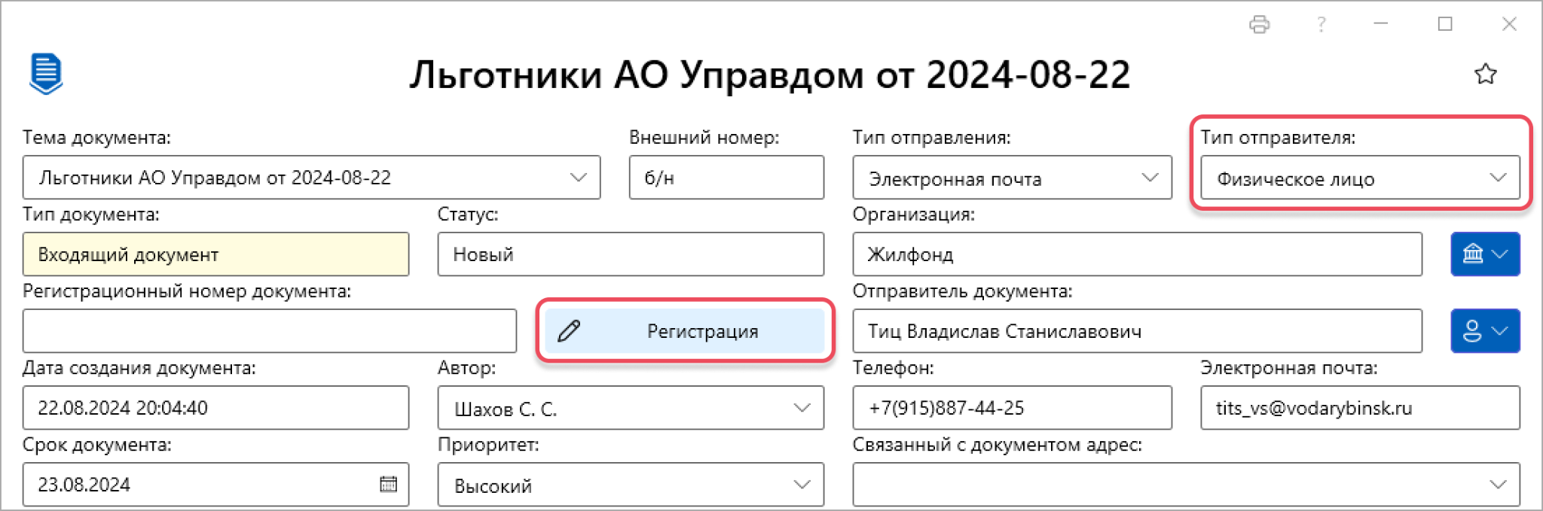
Task: Click the Организация field containing Жилфонд
Action: (x=1137, y=254)
